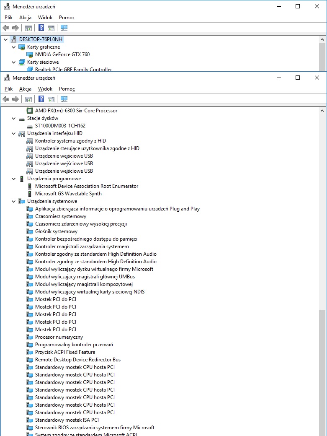Collapse the Urządzenia programowe category
Screen dimensions: 327x436
pos(13,179)
